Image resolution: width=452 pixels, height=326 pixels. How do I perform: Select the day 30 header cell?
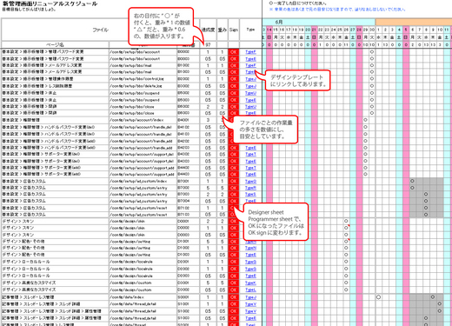[x=372, y=30]
